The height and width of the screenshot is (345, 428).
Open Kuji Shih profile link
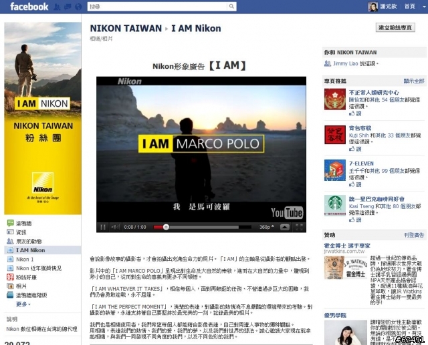pyautogui.click(x=358, y=135)
